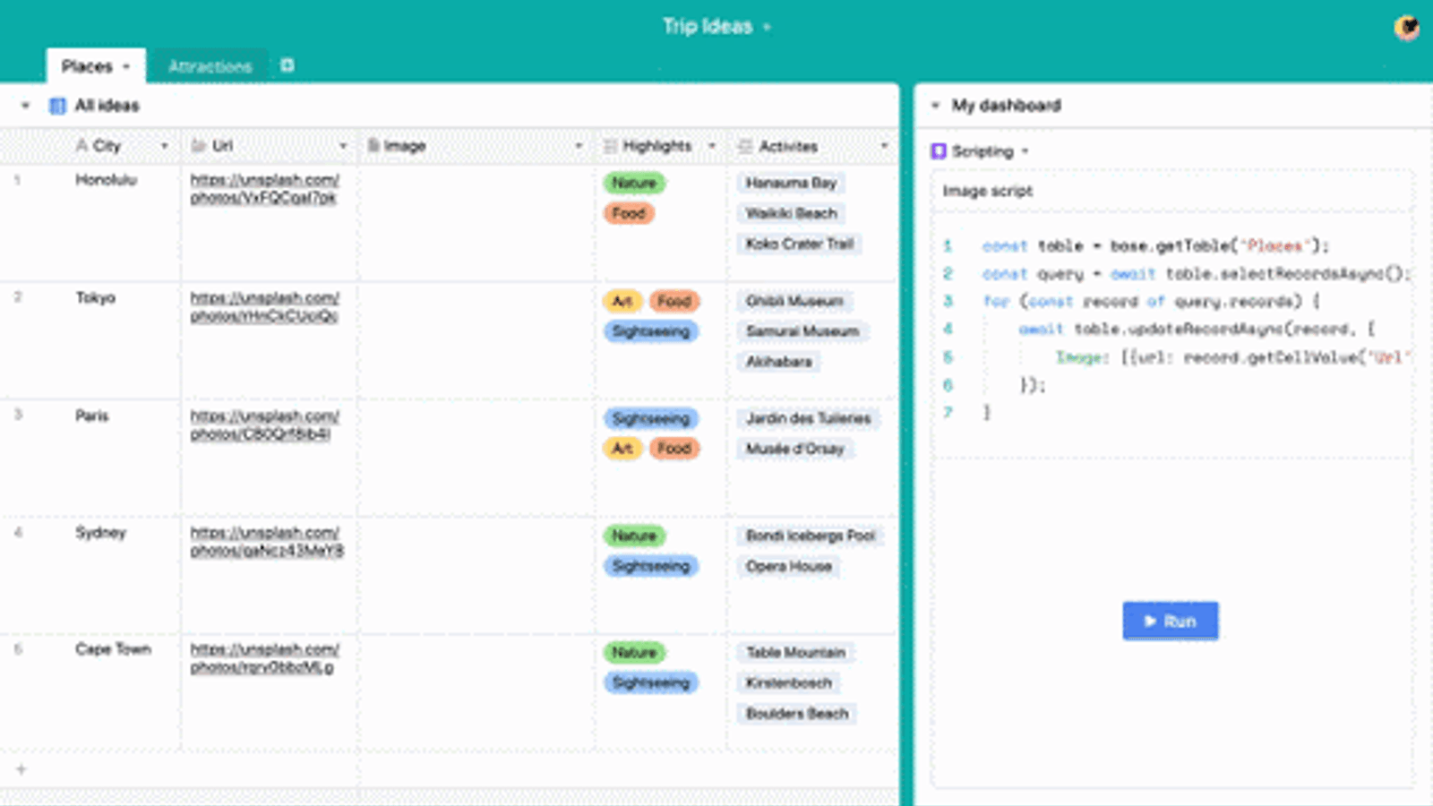Select the Cape Town city cell
Viewport: 1433px width, 806px height.
(x=113, y=649)
